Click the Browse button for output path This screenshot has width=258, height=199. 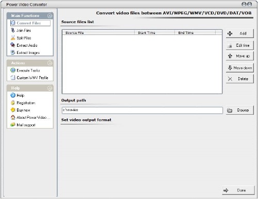(x=239, y=110)
